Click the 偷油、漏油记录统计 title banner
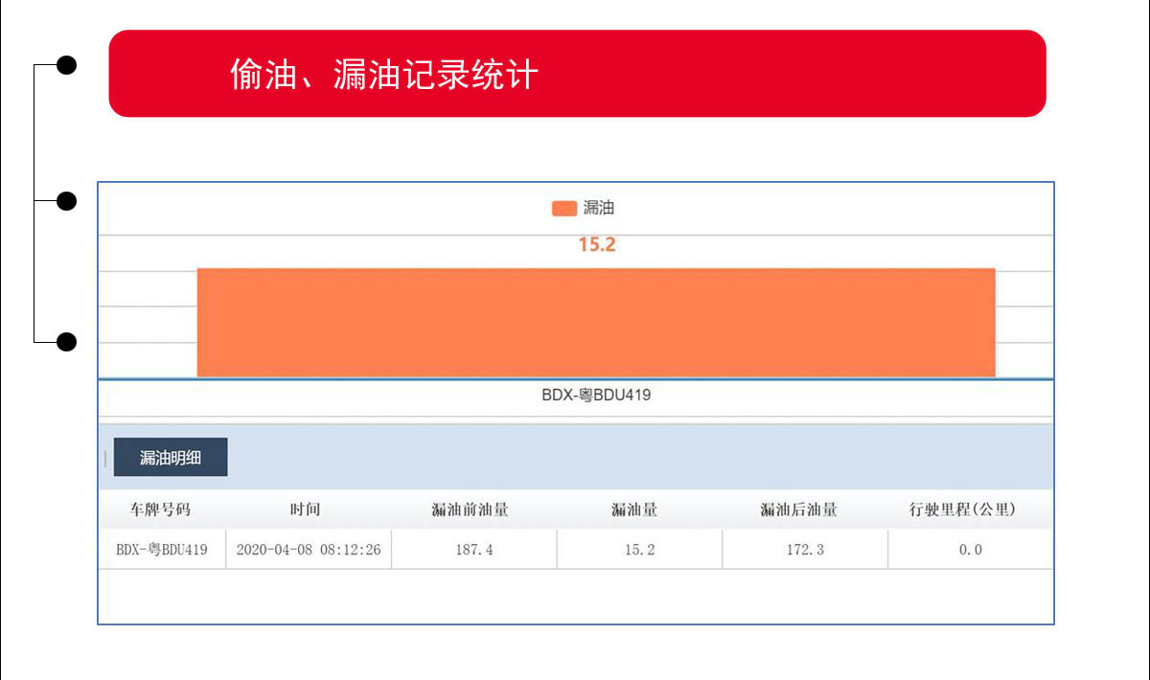 (577, 74)
